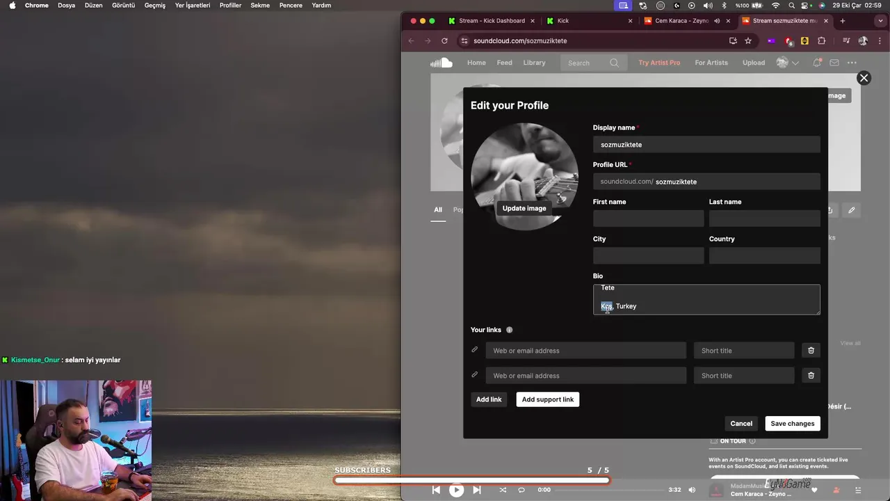Screen dimensions: 890x501
Task: Click the info icon beside Your links
Action: tap(509, 330)
